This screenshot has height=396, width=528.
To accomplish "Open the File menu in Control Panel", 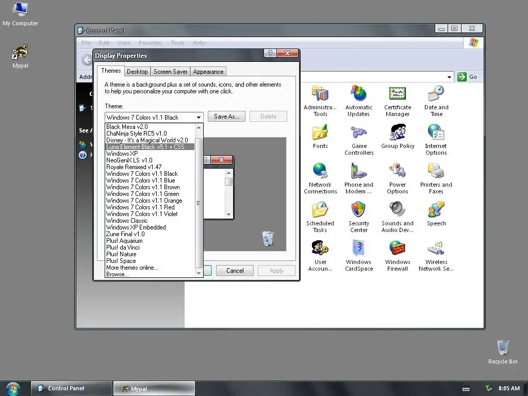I will pos(86,43).
